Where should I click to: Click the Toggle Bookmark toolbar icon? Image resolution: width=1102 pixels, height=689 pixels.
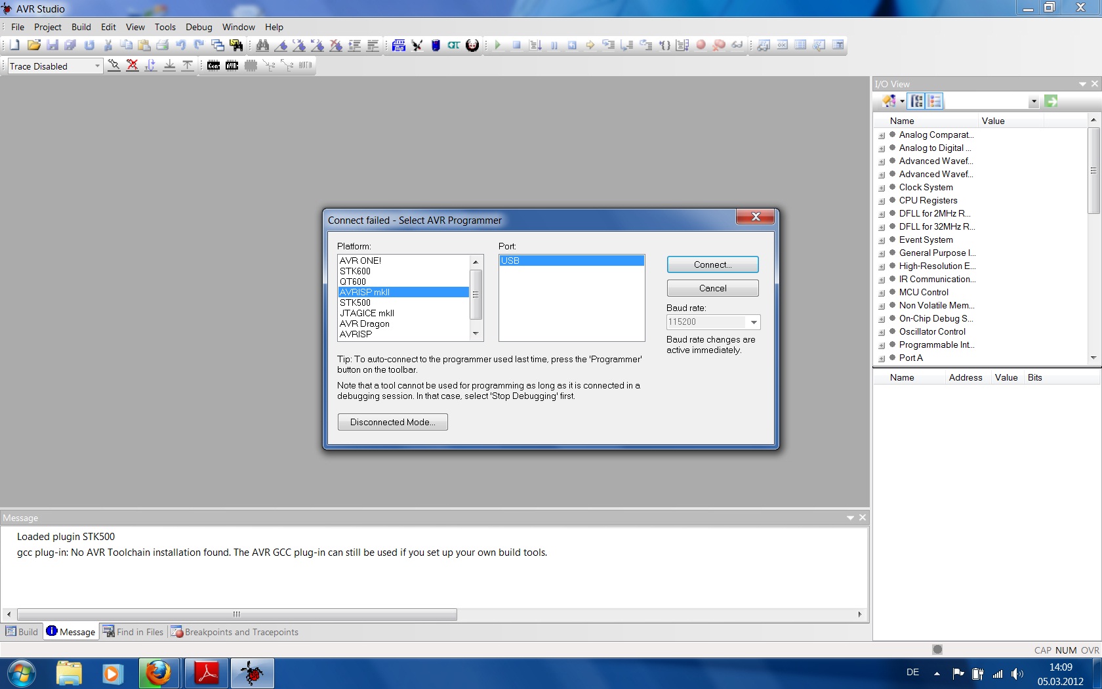[x=281, y=45]
